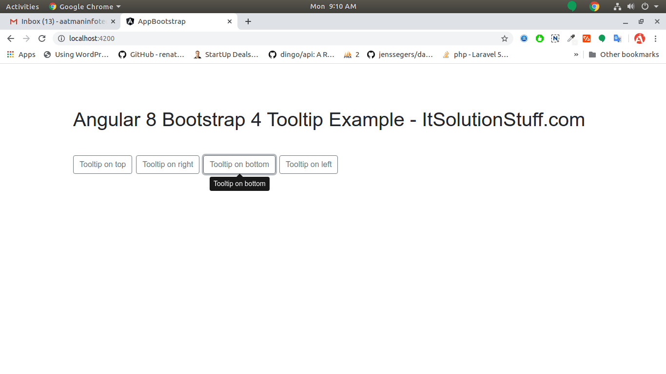Open the Apps shortcut in bookmarks bar
Image resolution: width=666 pixels, height=374 pixels.
click(x=21, y=55)
